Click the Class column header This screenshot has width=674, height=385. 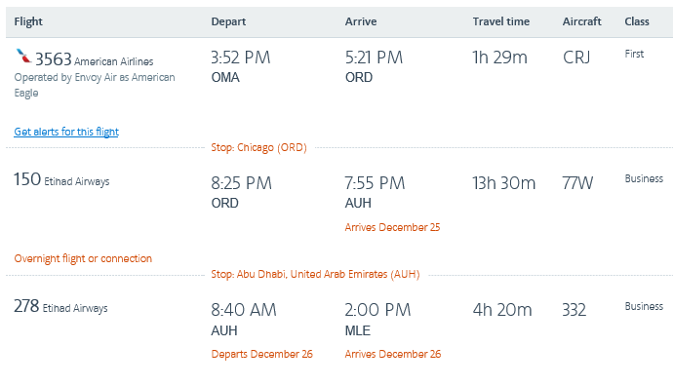[637, 21]
